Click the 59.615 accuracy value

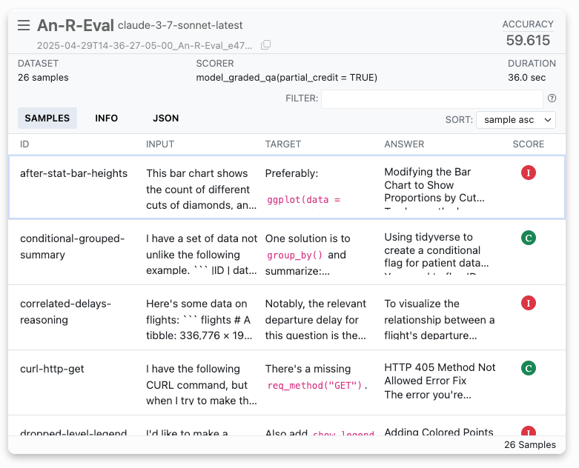(528, 40)
